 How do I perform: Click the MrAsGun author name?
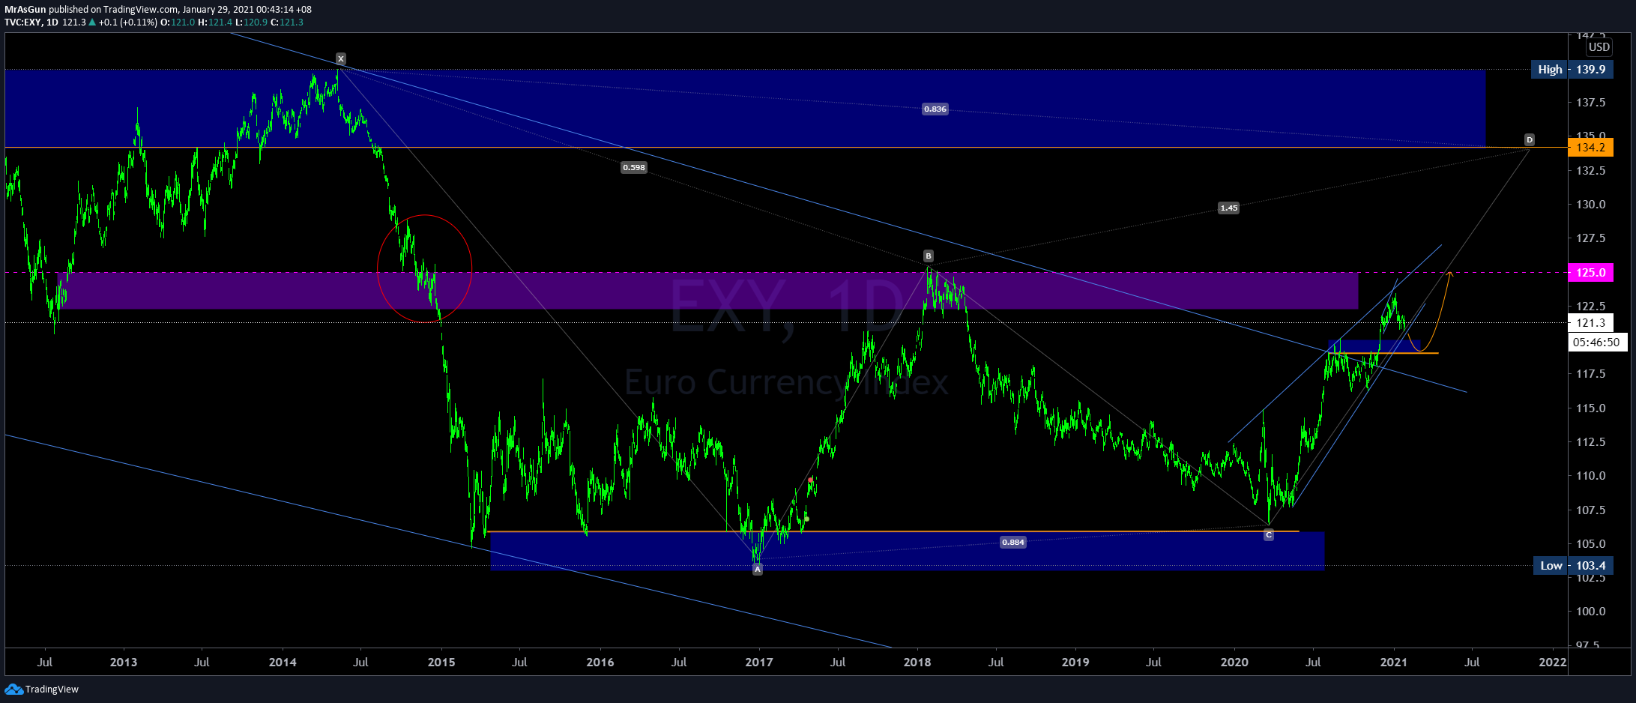point(25,10)
